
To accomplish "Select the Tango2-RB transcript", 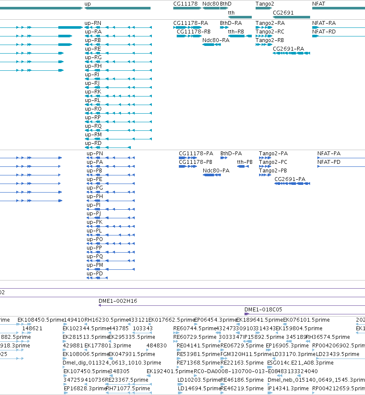I will click(264, 45).
